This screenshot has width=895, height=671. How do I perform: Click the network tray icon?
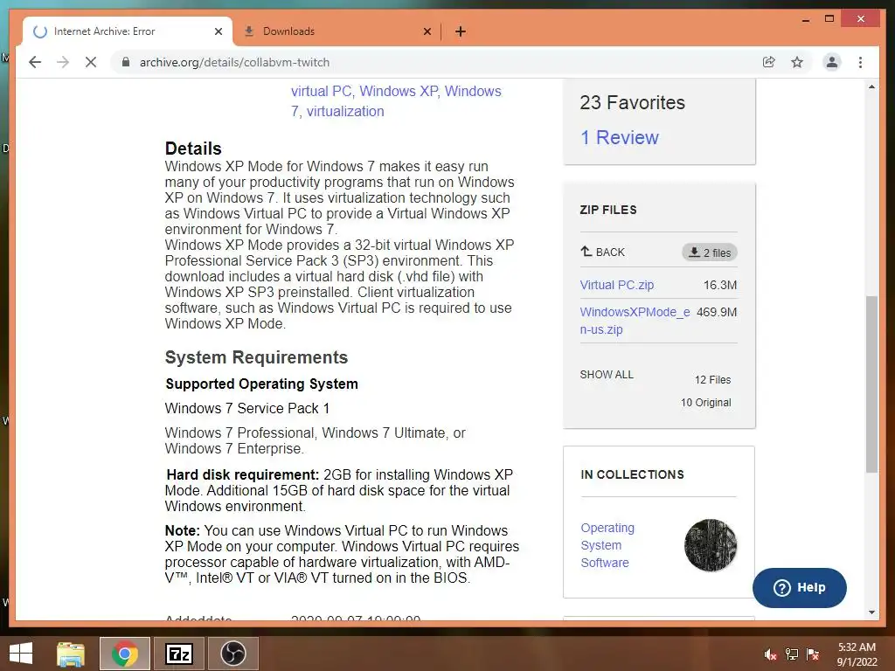coord(792,654)
